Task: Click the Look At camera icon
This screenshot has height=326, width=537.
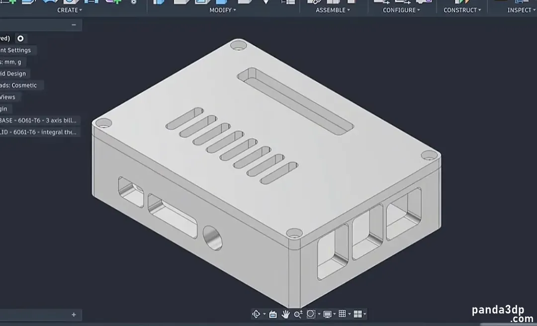Action: click(x=273, y=315)
